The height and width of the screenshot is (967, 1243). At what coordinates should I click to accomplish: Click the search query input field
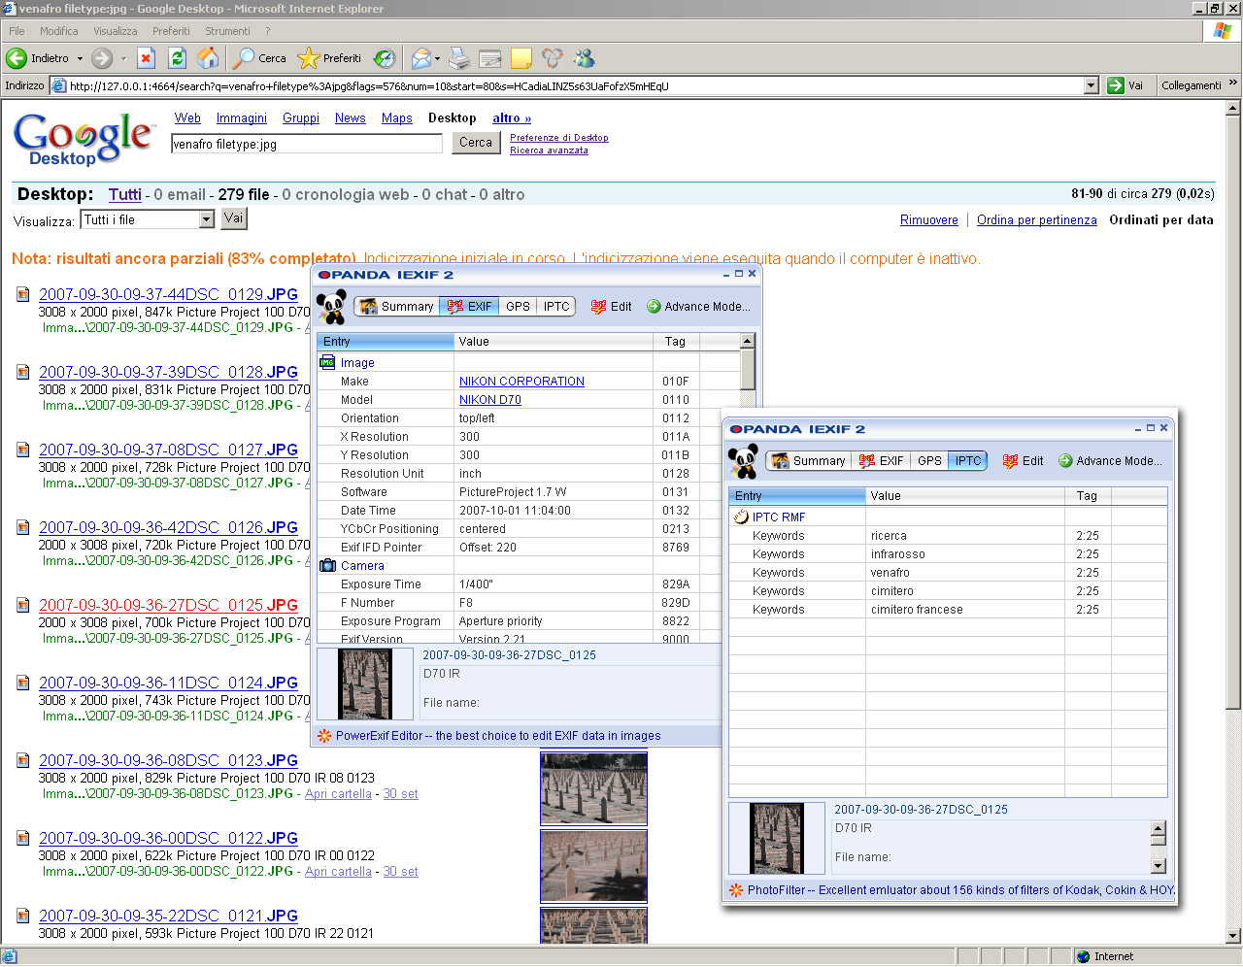[x=307, y=144]
